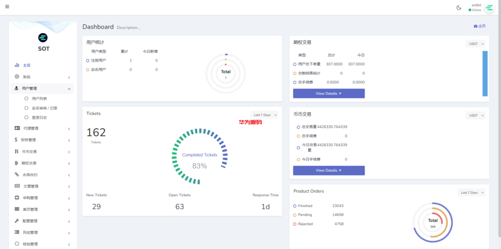The width and height of the screenshot is (501, 249).
Task: Click New Tickets value 29
Action: click(x=96, y=207)
